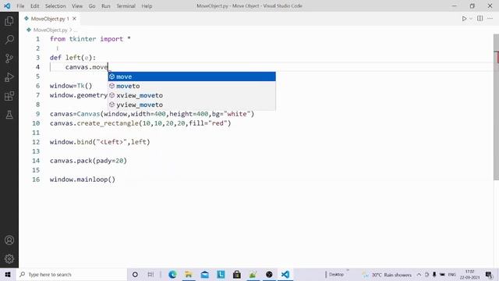Image resolution: width=499 pixels, height=281 pixels.
Task: Open the File menu
Action: coord(20,6)
